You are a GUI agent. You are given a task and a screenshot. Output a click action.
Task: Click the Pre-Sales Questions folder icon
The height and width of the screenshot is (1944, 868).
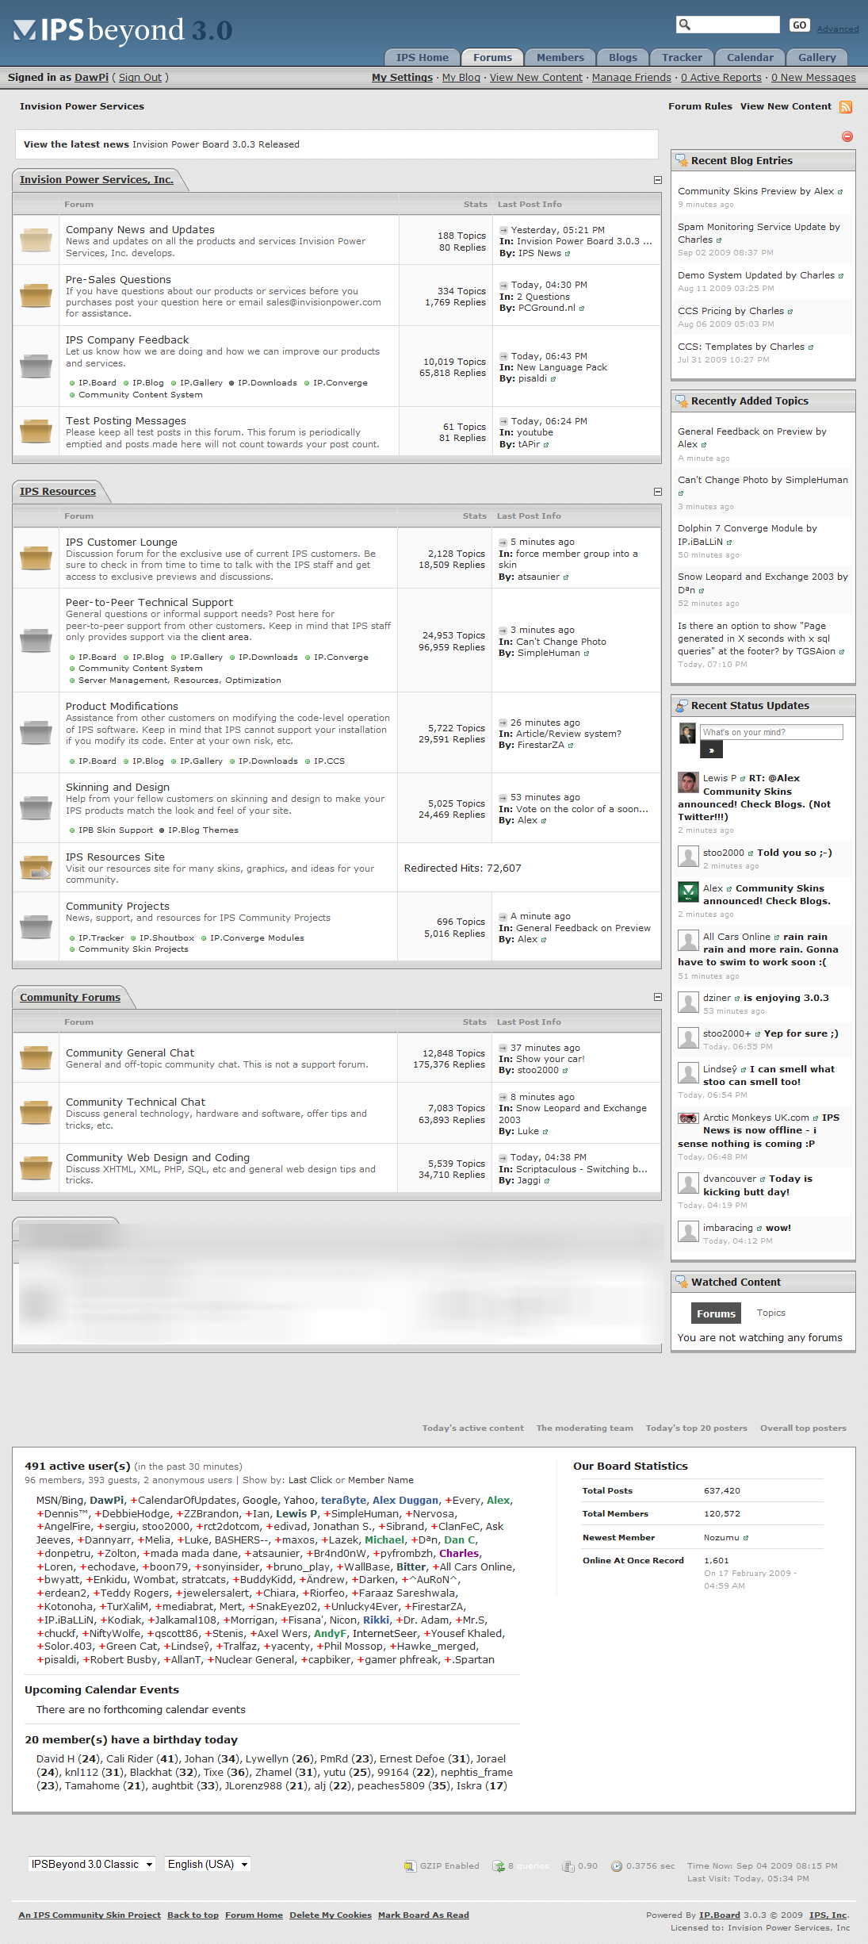click(36, 295)
